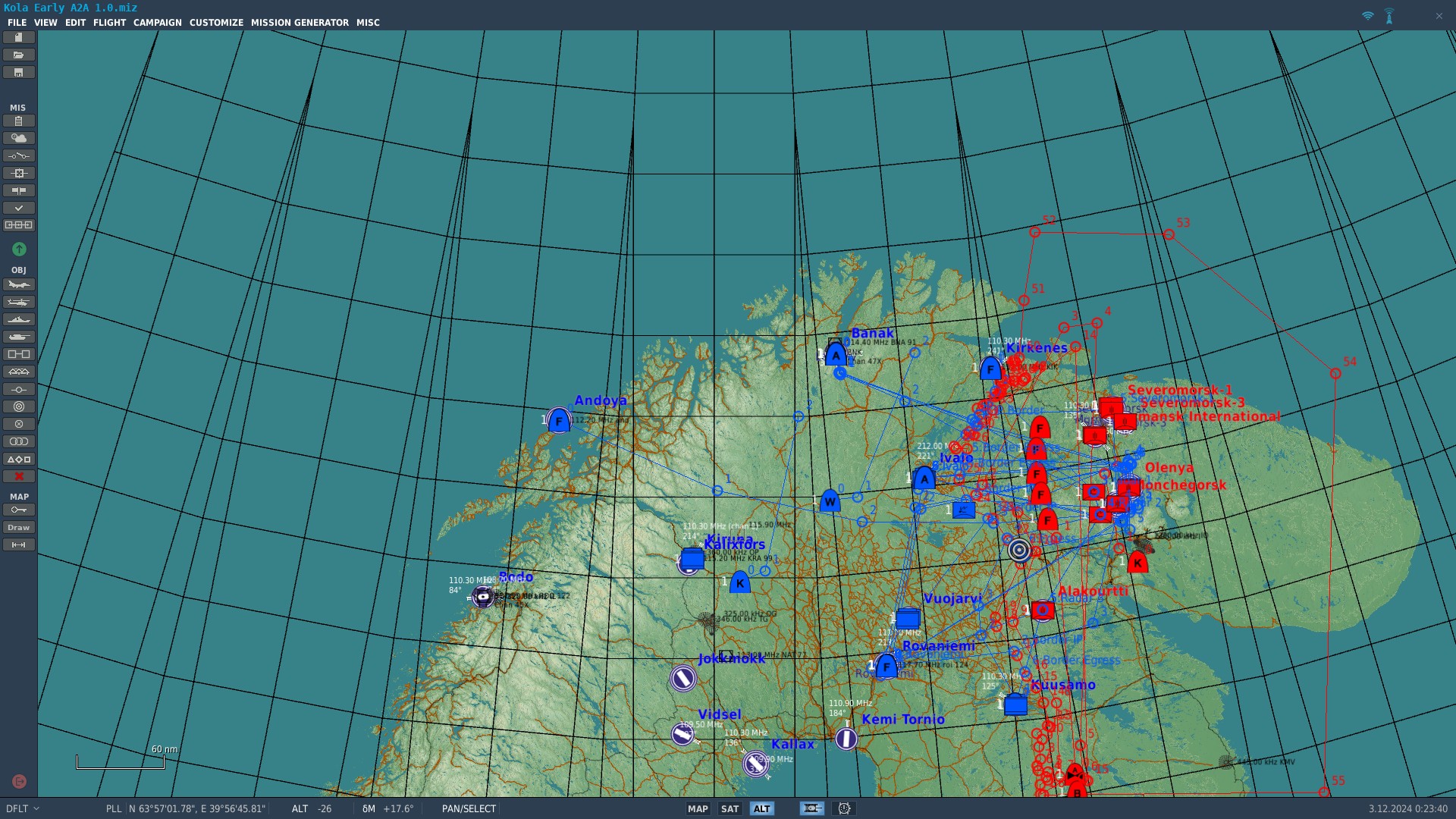Select the airplane group placement tool

point(18,285)
